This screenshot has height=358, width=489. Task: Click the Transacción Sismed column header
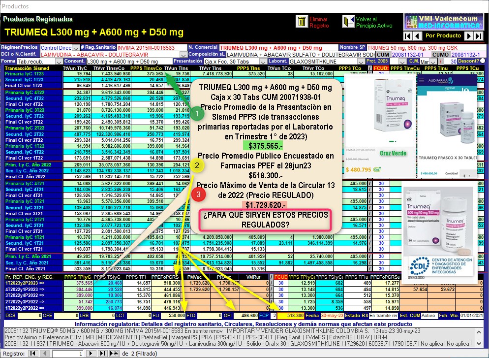coord(27,68)
